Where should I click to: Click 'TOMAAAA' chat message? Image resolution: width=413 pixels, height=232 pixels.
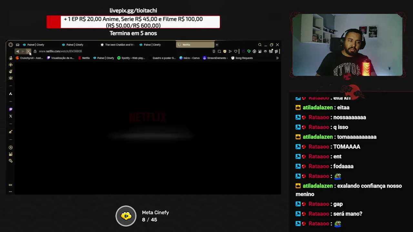(347, 147)
